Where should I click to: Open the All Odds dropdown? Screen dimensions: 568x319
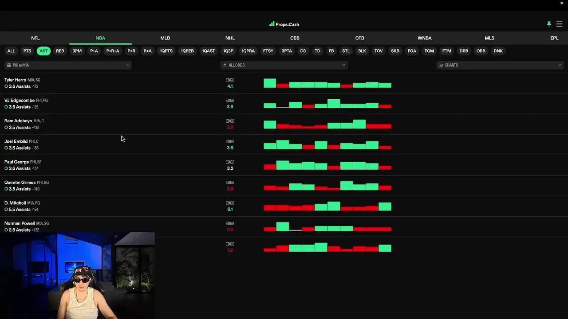284,65
